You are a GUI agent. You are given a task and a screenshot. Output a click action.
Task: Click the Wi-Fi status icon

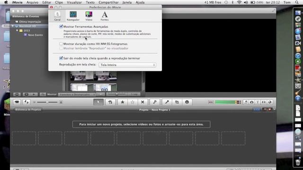coord(239,2)
